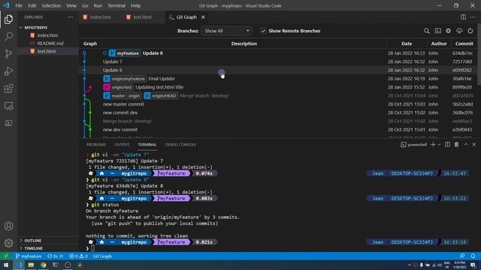Open the File menu
The width and height of the screenshot is (481, 270).
19,5
